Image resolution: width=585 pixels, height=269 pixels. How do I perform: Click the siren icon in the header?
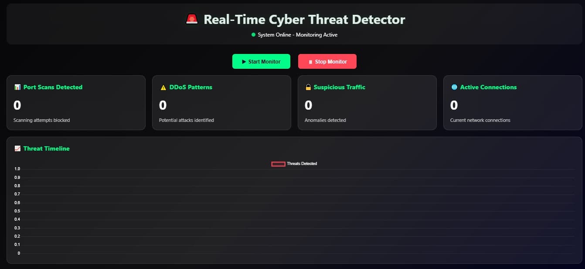pyautogui.click(x=192, y=19)
